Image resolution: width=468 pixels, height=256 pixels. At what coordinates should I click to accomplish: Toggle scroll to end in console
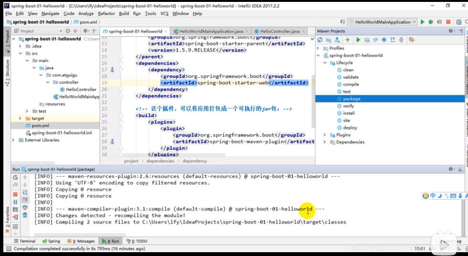click(x=25, y=200)
